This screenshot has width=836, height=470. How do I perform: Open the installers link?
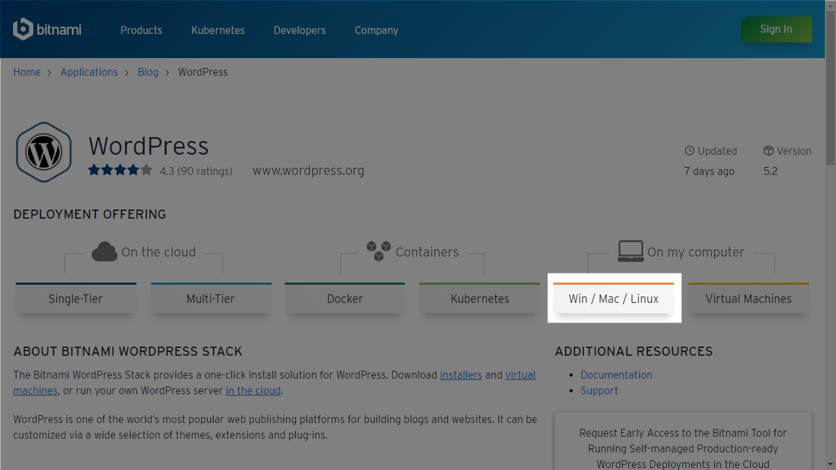coord(461,375)
